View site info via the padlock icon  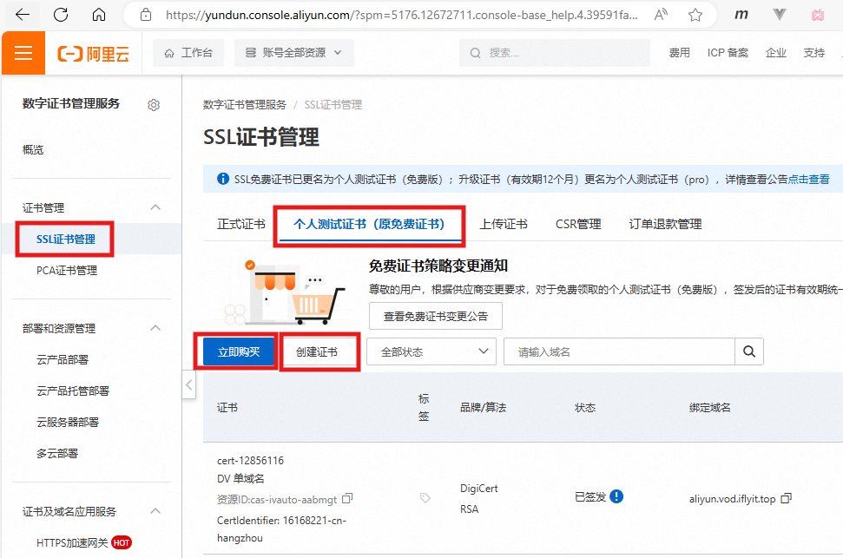pyautogui.click(x=146, y=15)
